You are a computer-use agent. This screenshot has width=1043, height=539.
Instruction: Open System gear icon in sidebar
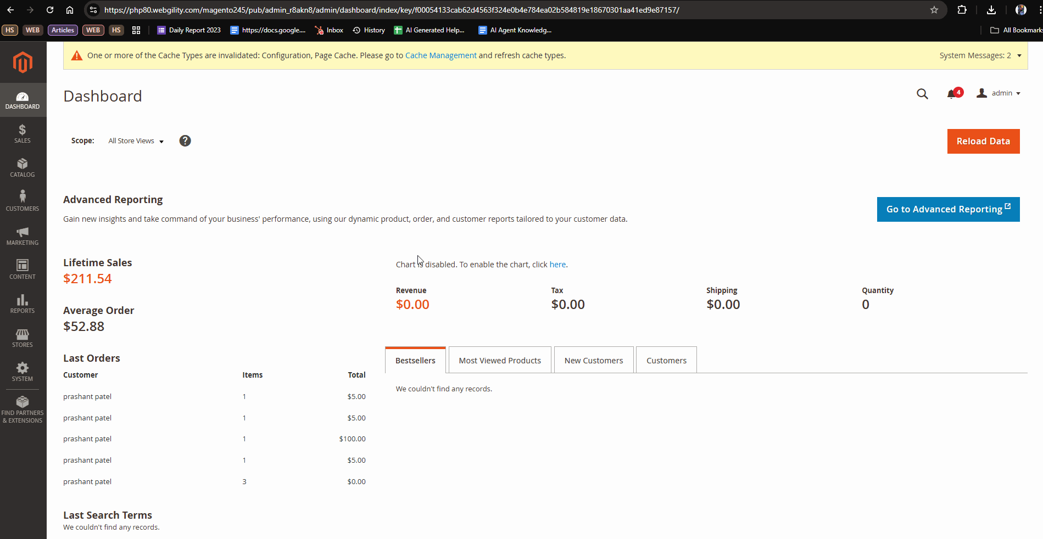click(x=23, y=372)
